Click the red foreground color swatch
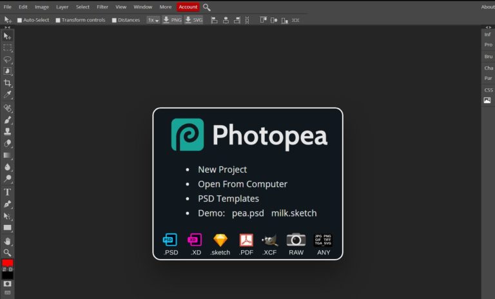495x299 pixels. pyautogui.click(x=7, y=263)
